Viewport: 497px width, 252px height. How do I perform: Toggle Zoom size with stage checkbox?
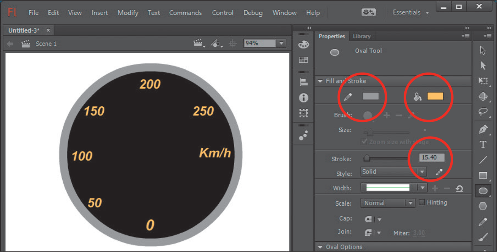pyautogui.click(x=364, y=142)
